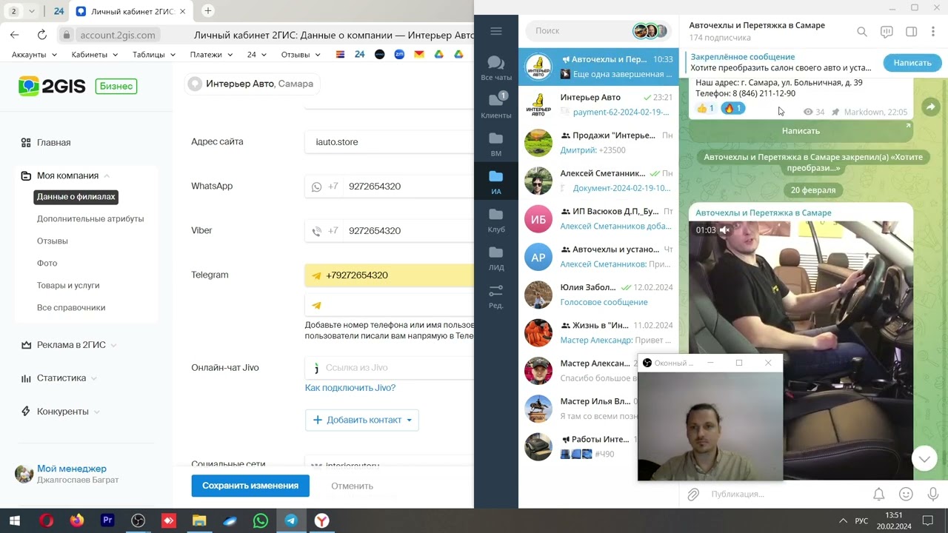
Task: Jump to latest message with down-arrow button
Action: pos(924,459)
